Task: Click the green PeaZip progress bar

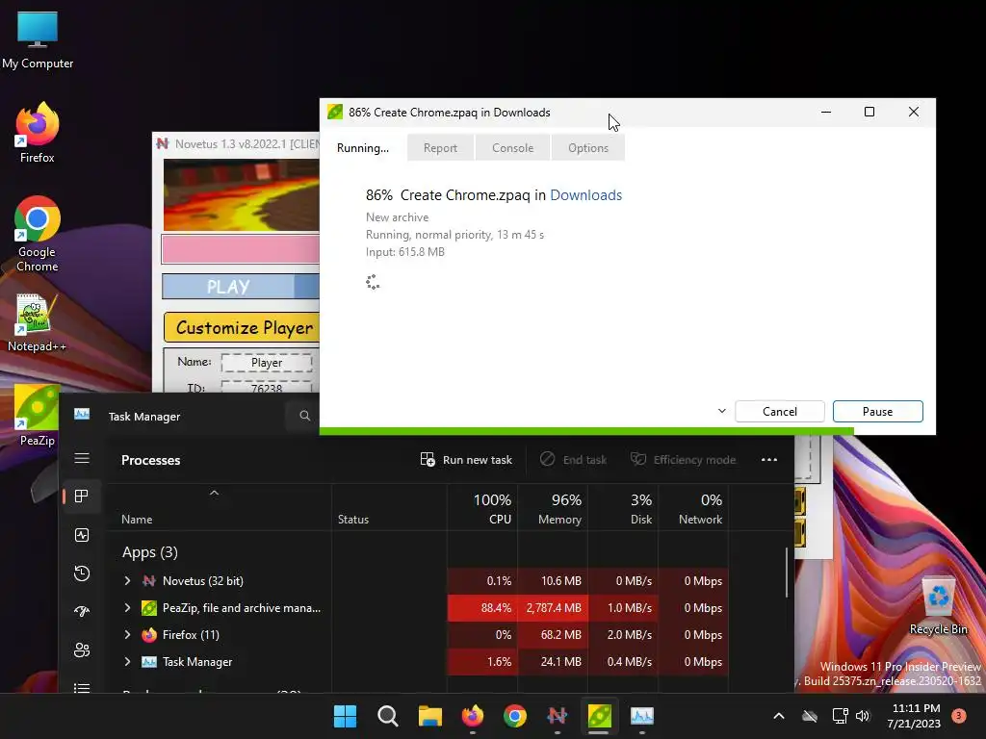Action: [x=586, y=431]
